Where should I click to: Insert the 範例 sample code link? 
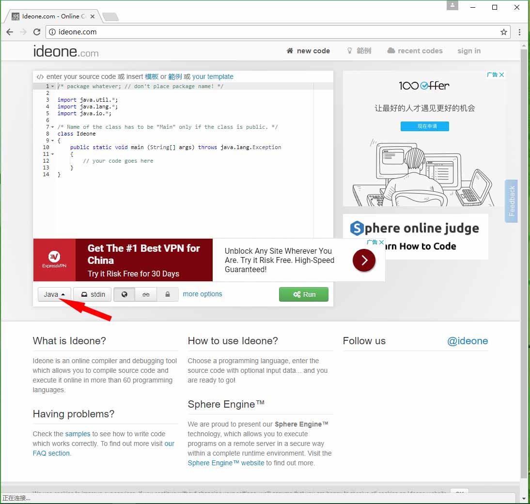coord(175,76)
